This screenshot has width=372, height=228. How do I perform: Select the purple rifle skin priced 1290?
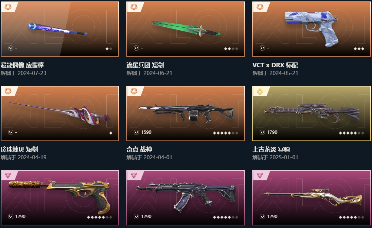(186, 197)
